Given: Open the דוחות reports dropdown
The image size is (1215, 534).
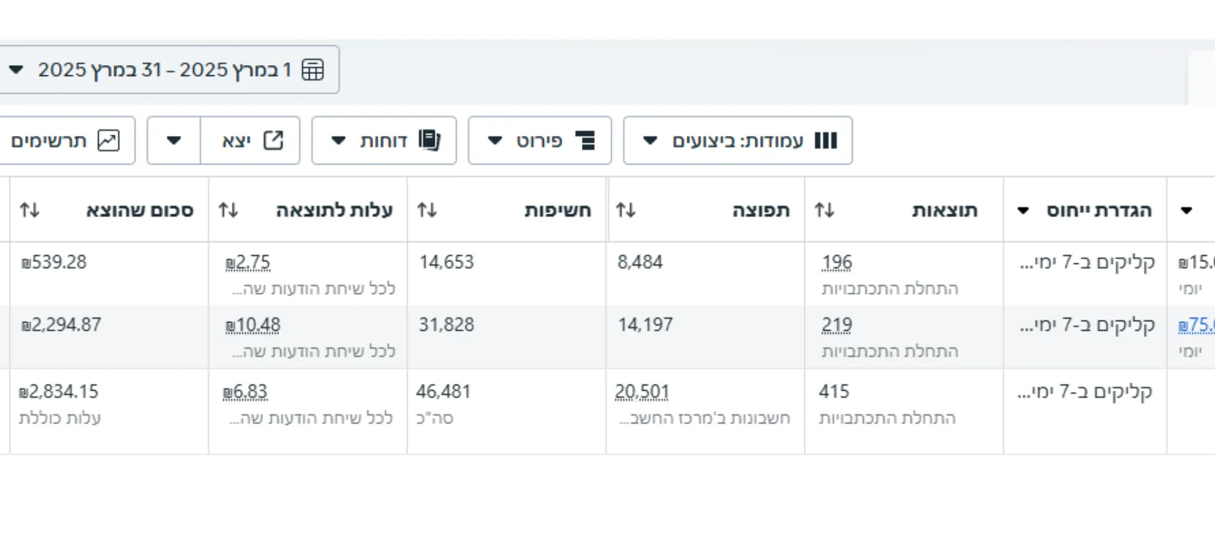Looking at the screenshot, I should (384, 140).
